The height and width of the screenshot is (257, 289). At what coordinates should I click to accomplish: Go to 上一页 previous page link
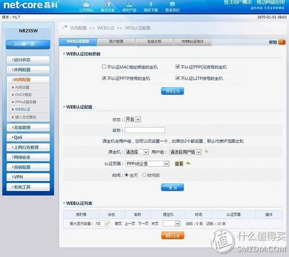130,223
